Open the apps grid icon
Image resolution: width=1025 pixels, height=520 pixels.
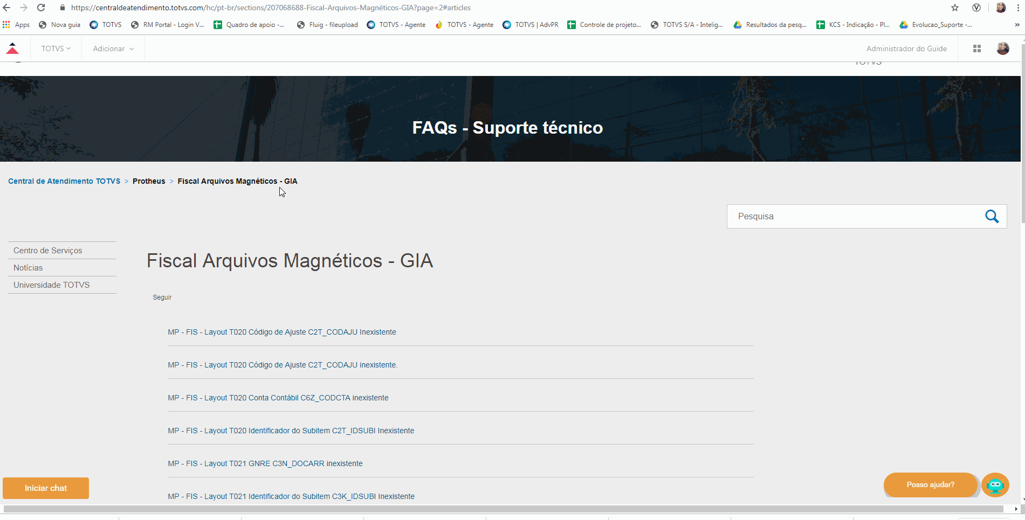click(x=976, y=48)
